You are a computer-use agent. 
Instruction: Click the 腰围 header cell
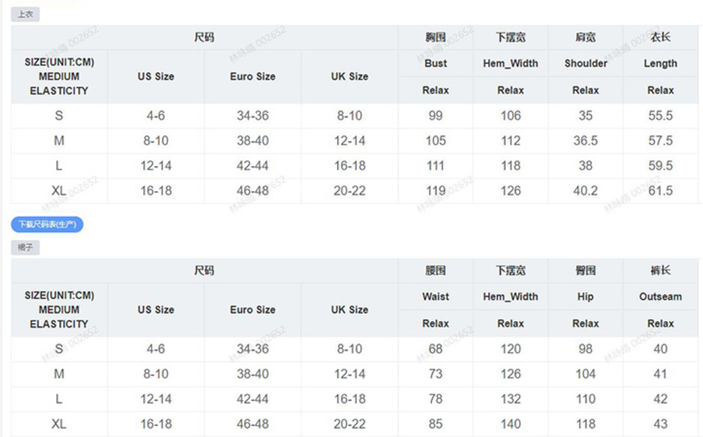click(435, 271)
